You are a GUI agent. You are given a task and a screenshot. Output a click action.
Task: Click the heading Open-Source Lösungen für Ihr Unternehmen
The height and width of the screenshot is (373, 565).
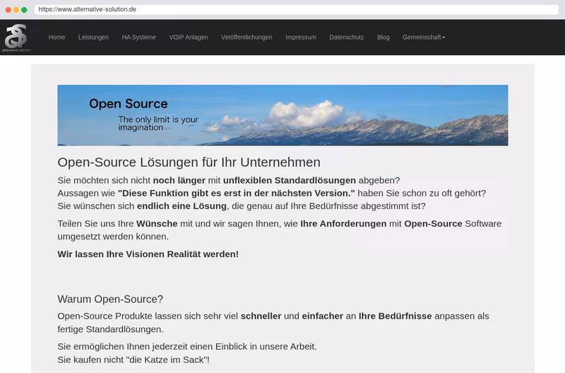189,162
